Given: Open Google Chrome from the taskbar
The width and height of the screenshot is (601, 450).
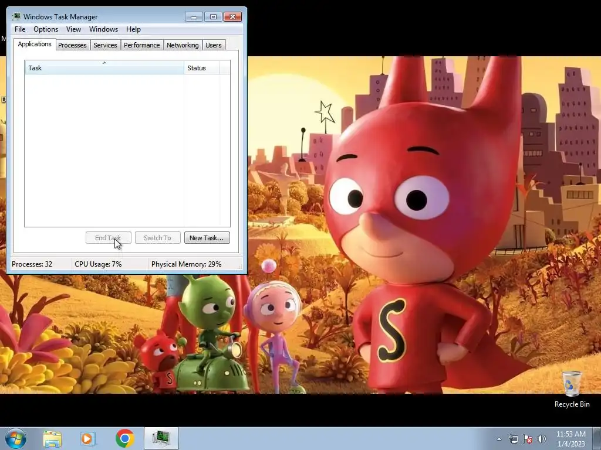Looking at the screenshot, I should click(124, 438).
